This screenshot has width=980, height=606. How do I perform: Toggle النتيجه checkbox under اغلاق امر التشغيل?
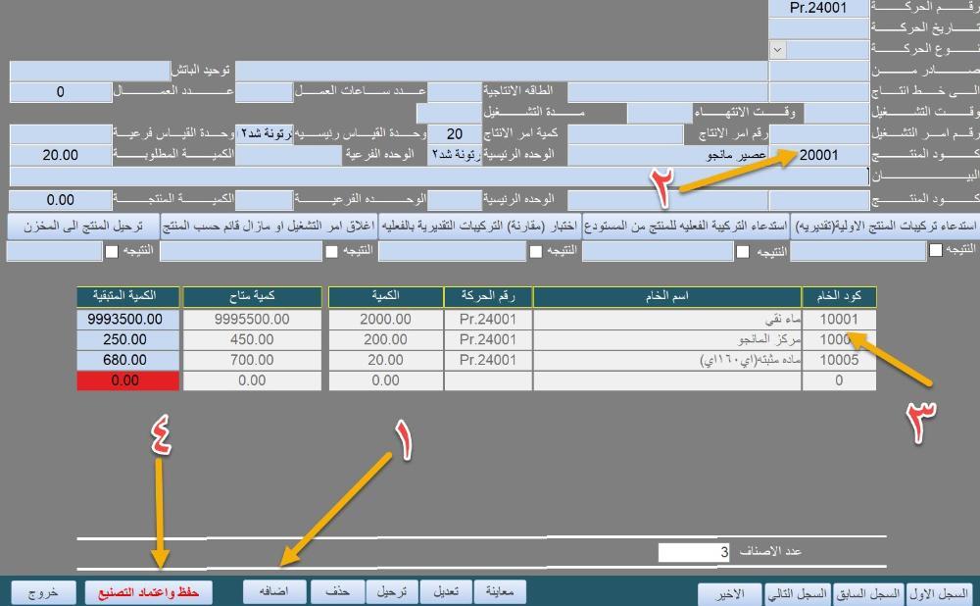tap(331, 252)
